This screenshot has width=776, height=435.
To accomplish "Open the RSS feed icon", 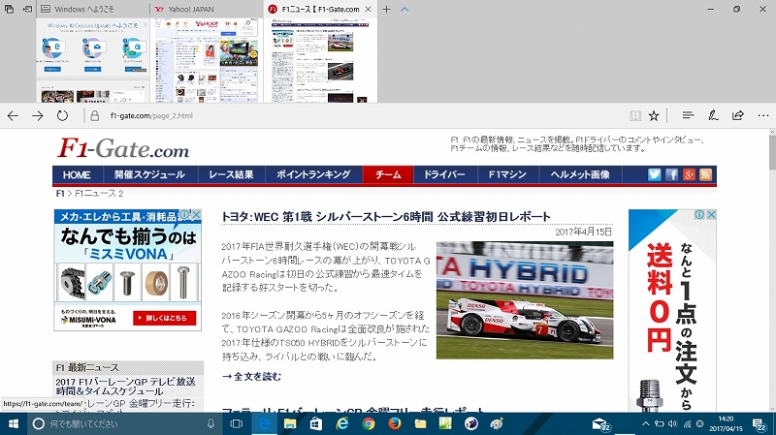I will (x=706, y=174).
